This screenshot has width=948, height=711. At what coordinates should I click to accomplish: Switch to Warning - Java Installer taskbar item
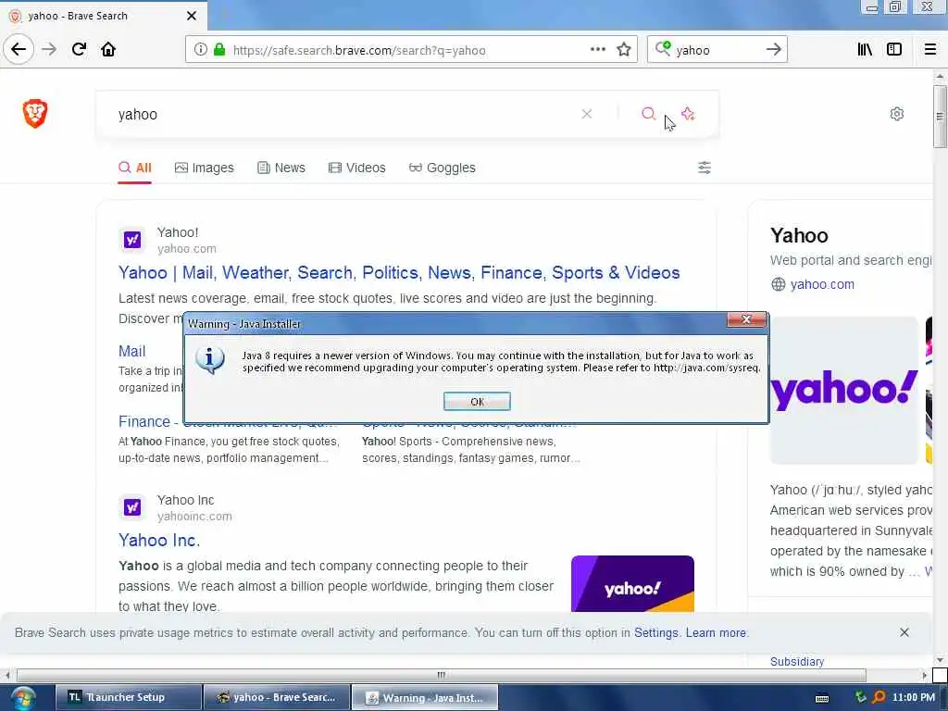click(x=425, y=698)
